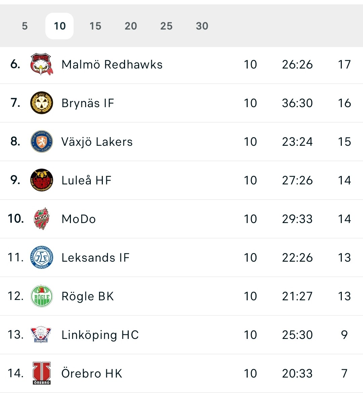Switch to the 30 matches tab

tap(202, 26)
